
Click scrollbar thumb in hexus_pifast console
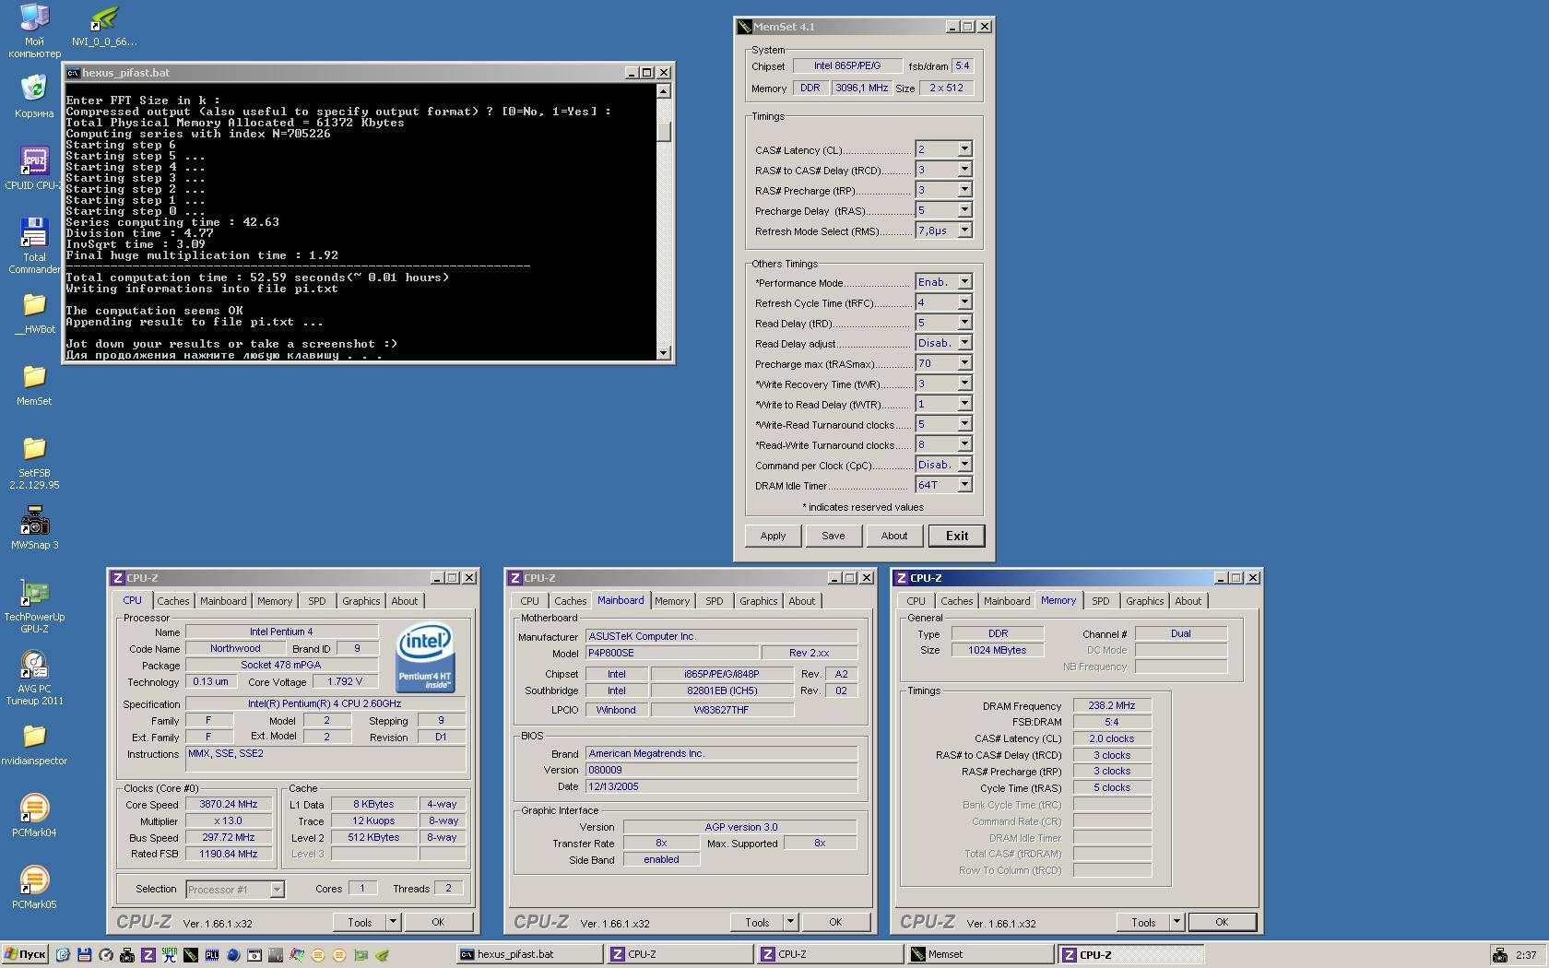(664, 131)
